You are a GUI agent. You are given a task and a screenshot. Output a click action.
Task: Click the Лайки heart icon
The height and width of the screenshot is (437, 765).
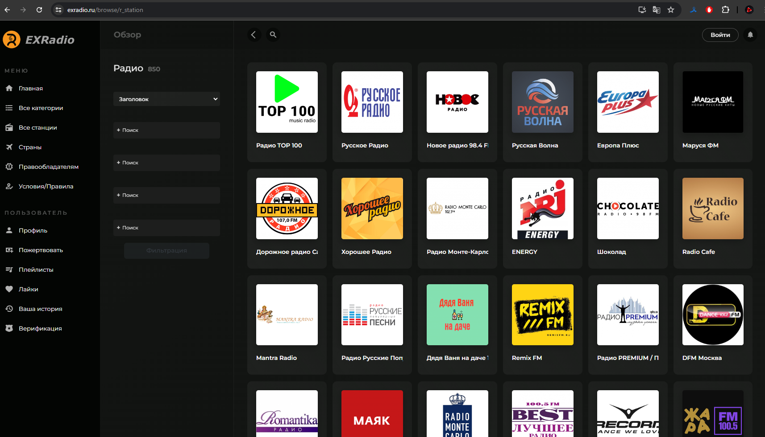(9, 289)
